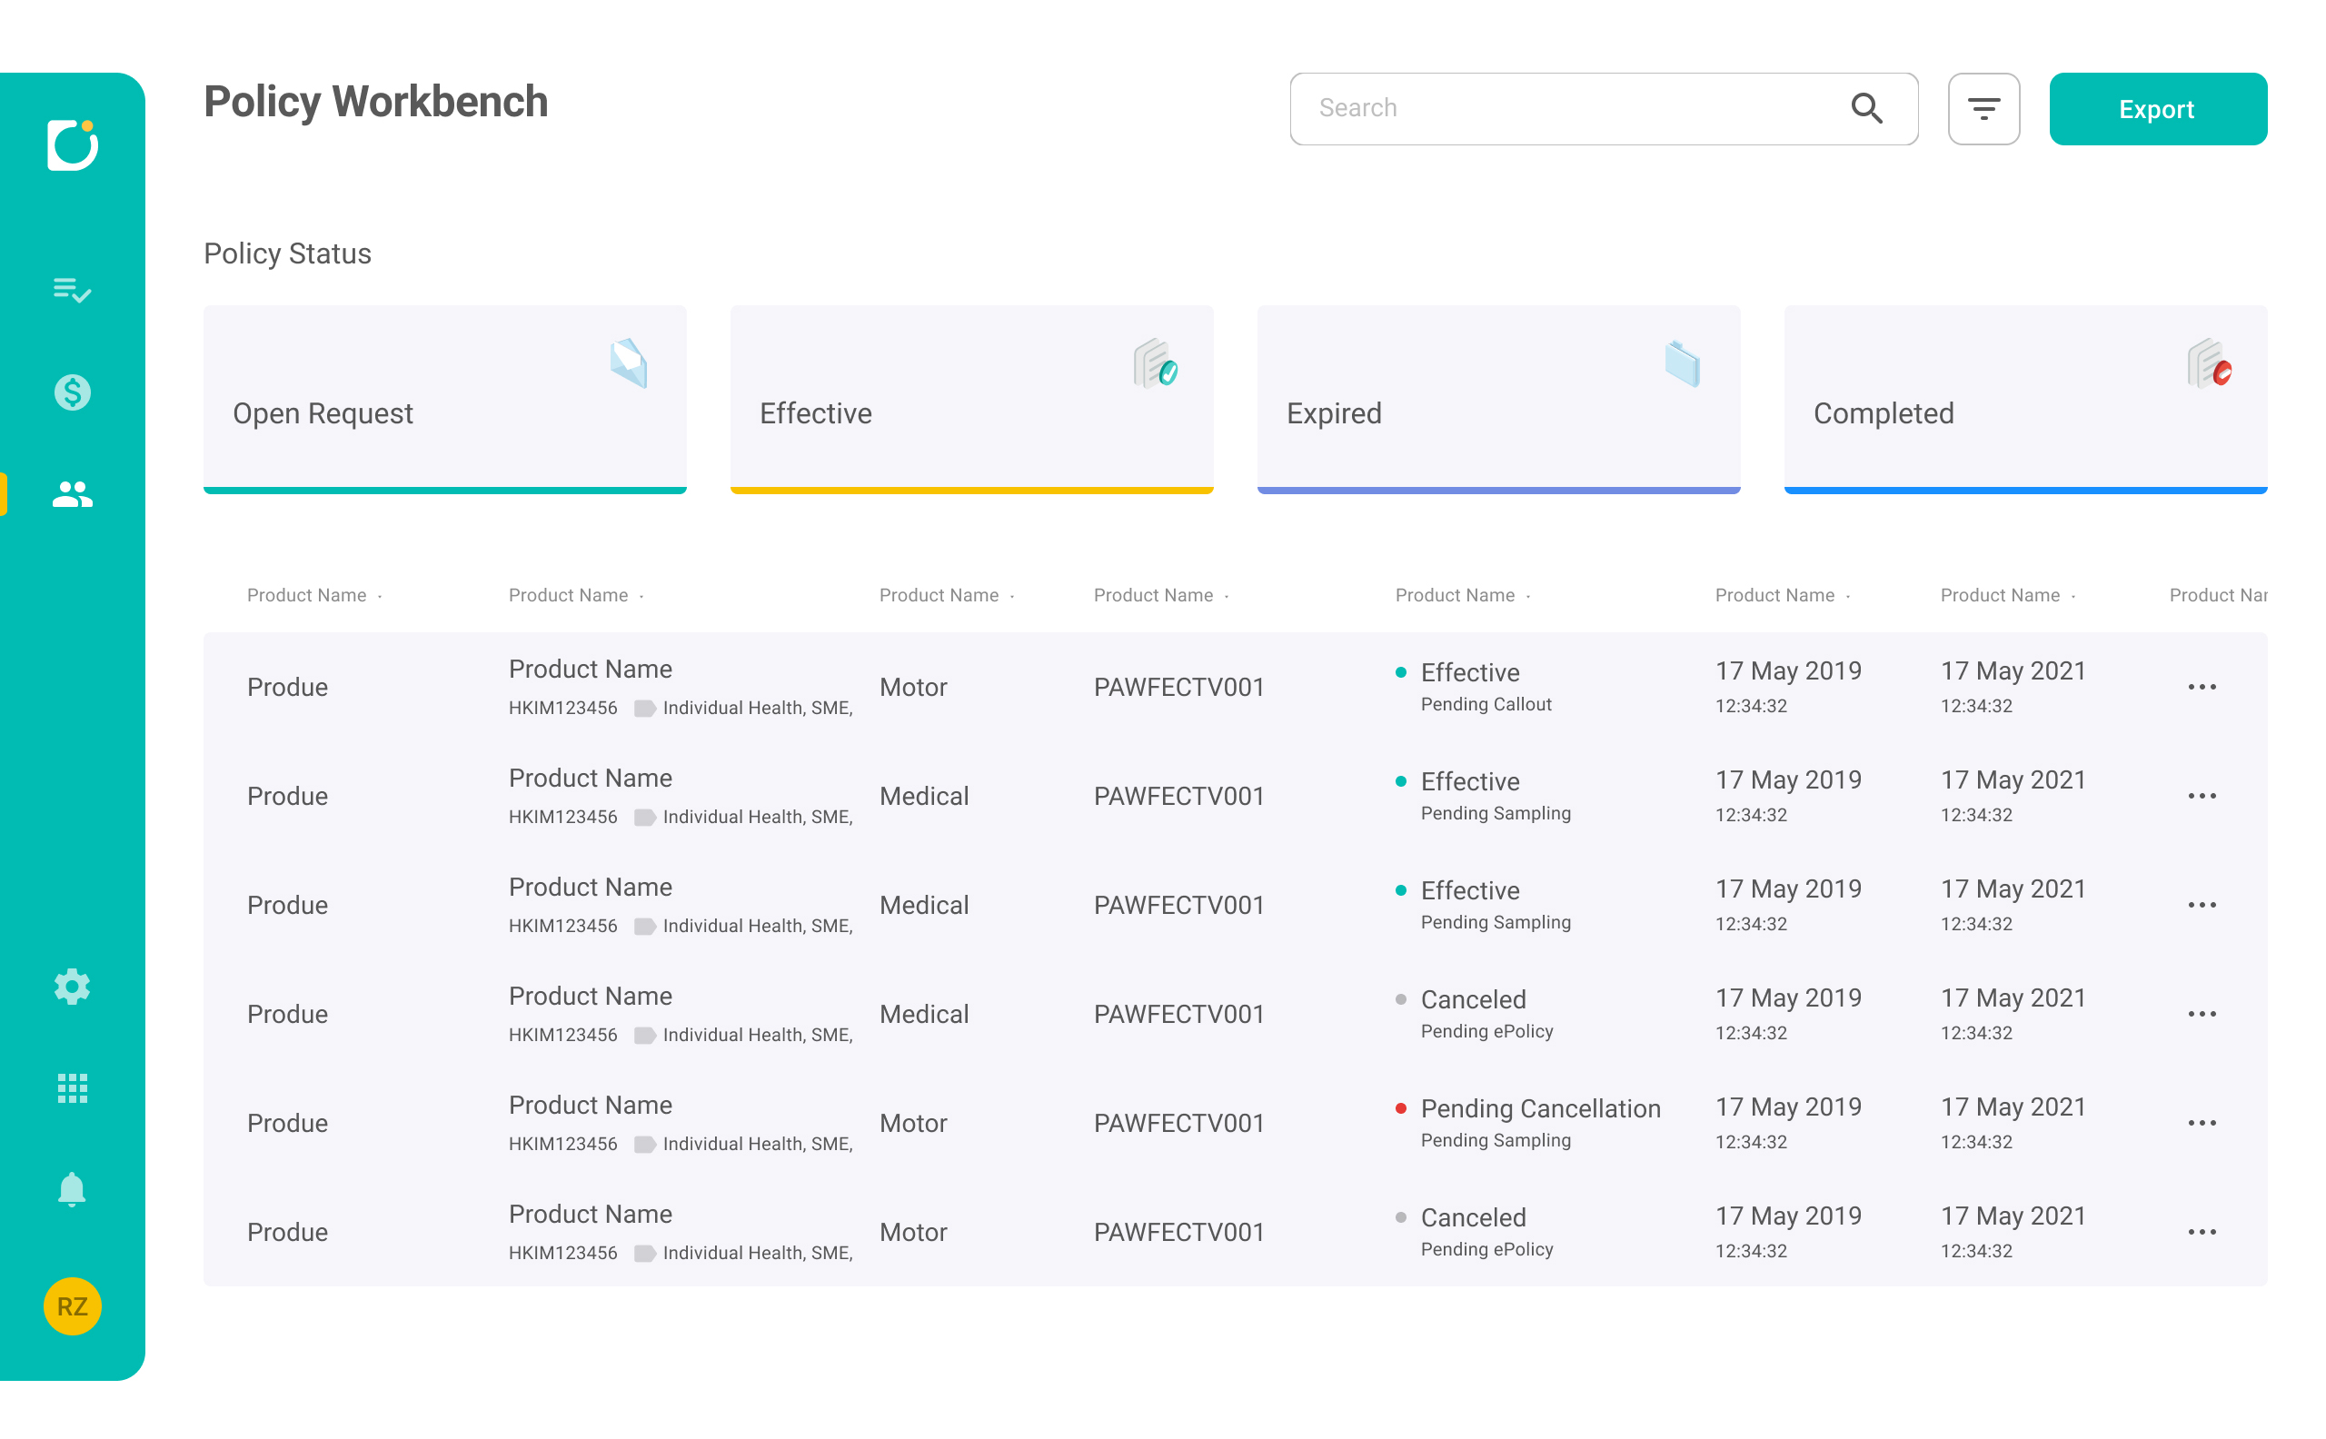Click the search magnifier icon
The width and height of the screenshot is (2326, 1439).
pyautogui.click(x=1866, y=108)
